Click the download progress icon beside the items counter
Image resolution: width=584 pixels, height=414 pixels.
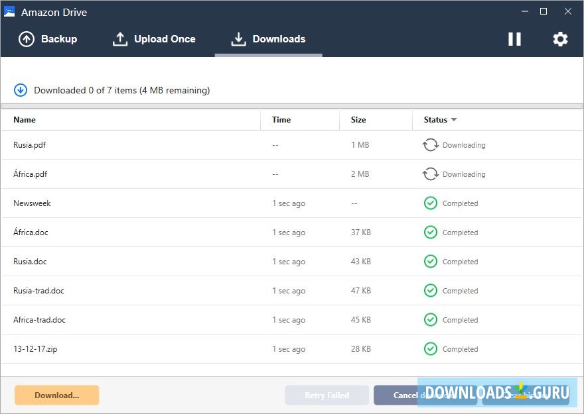click(x=21, y=89)
